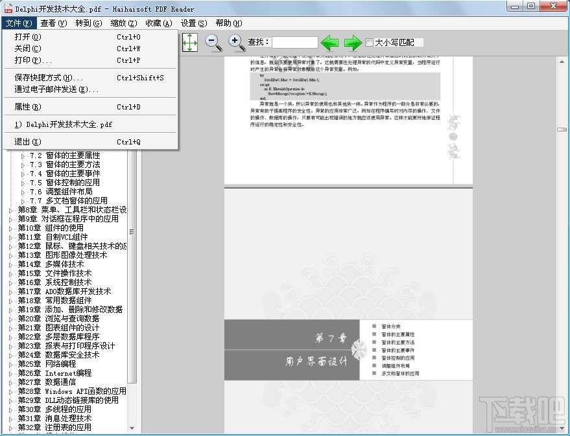Viewport: 570px width, 436px height.
Task: Click the zoom in magnifier icon
Action: coord(235,42)
